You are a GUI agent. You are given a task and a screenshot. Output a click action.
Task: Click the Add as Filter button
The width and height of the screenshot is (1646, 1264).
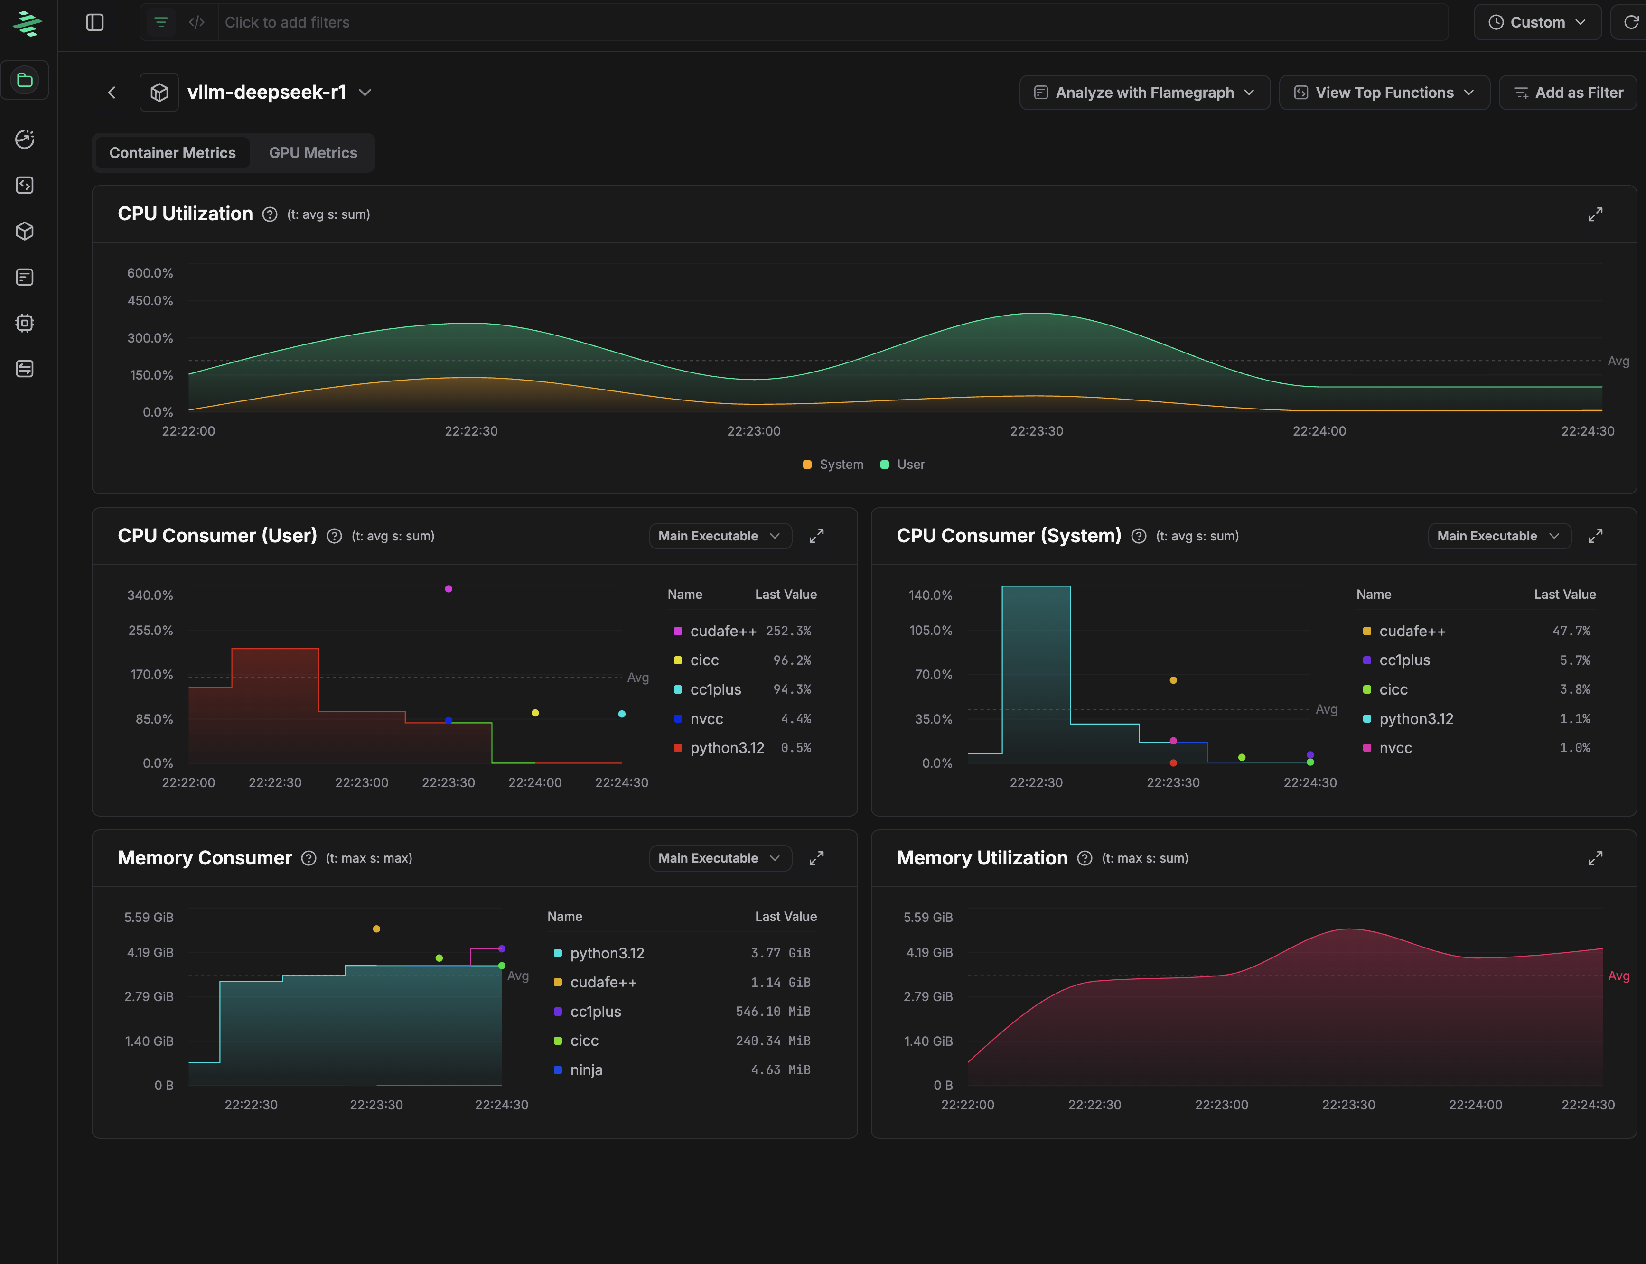[x=1568, y=92]
